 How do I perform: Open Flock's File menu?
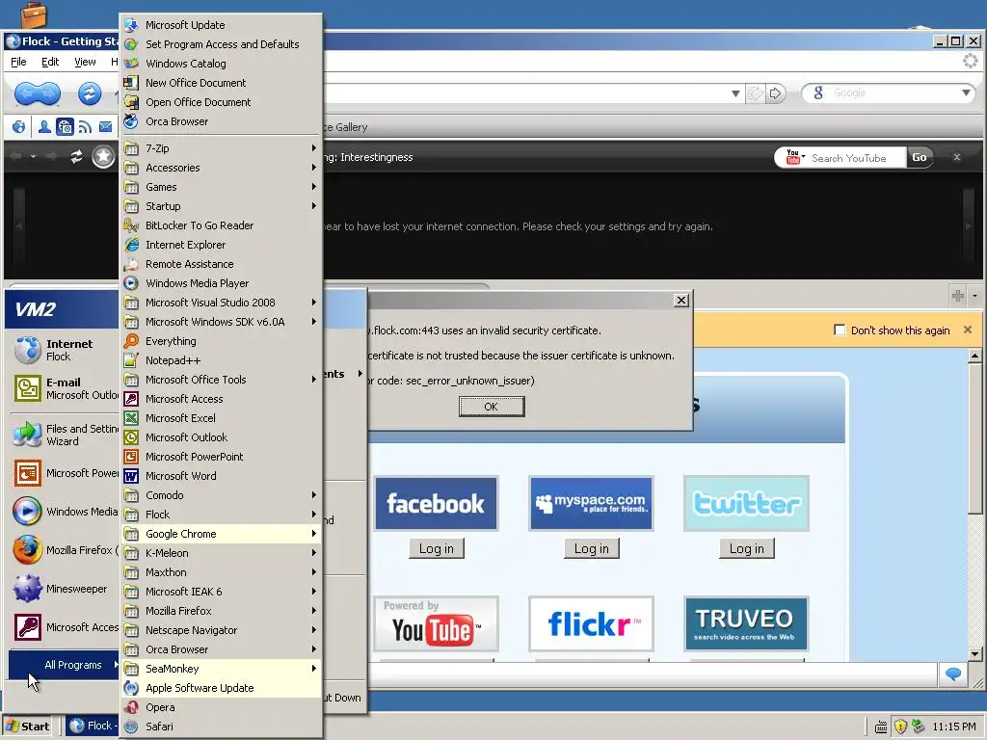pyautogui.click(x=18, y=62)
